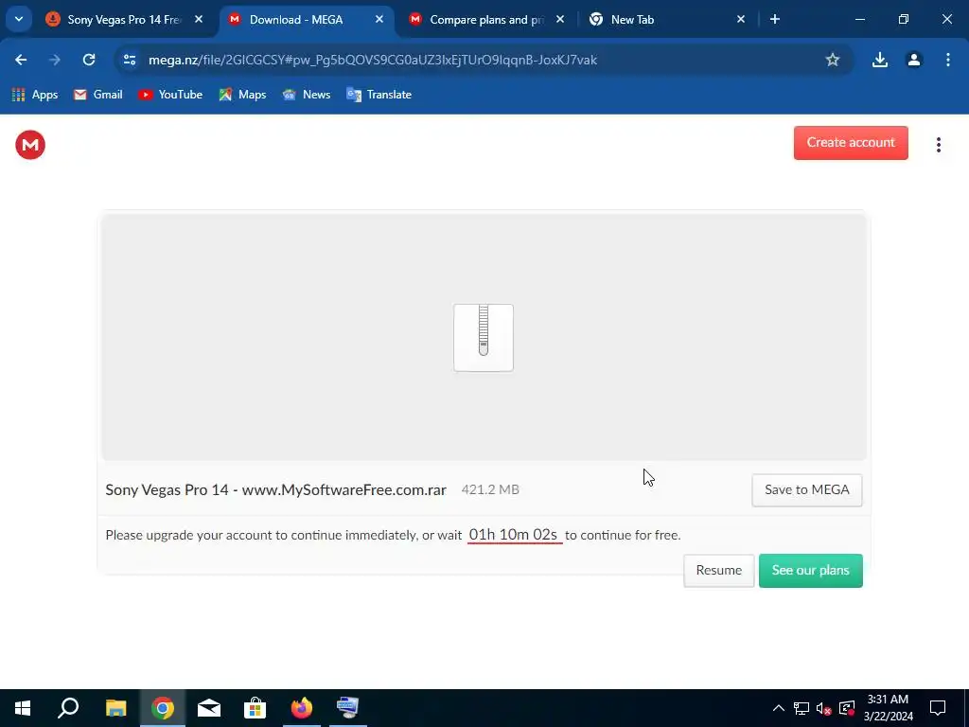Open site information icon in address bar
The width and height of the screenshot is (969, 727).
(x=130, y=60)
